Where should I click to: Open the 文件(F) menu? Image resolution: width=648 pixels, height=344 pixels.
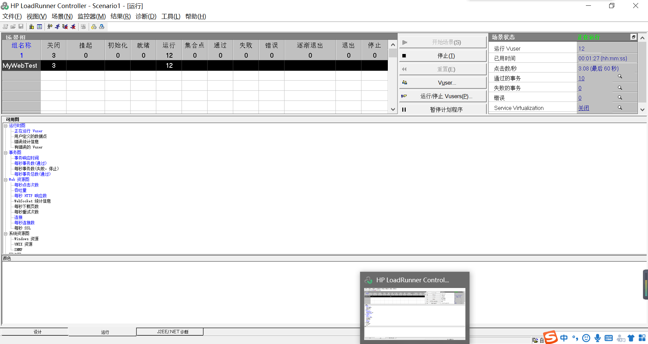click(12, 16)
